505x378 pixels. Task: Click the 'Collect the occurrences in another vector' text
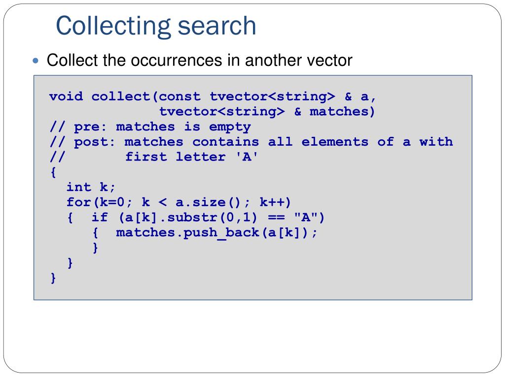coord(199,60)
